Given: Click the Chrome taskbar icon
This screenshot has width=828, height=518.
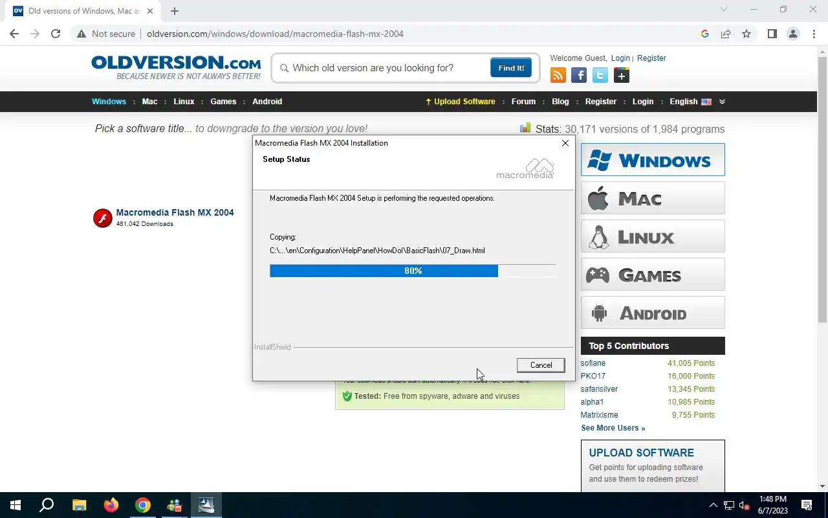Looking at the screenshot, I should point(143,505).
